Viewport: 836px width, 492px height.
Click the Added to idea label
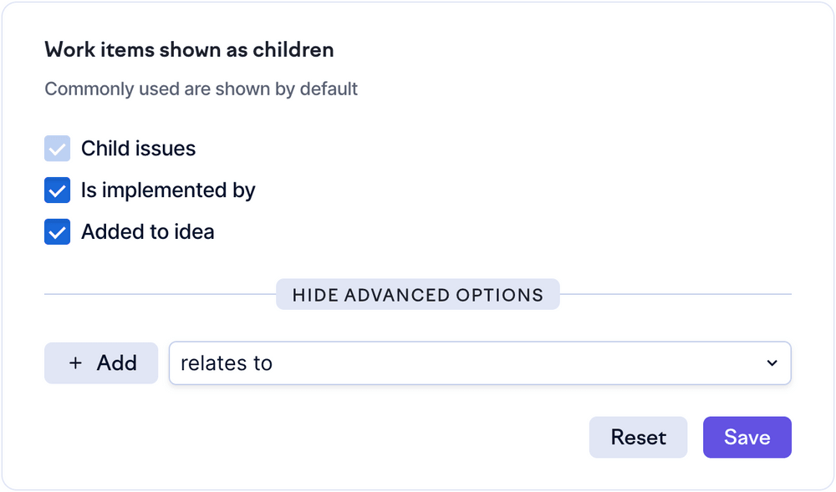[x=147, y=232]
